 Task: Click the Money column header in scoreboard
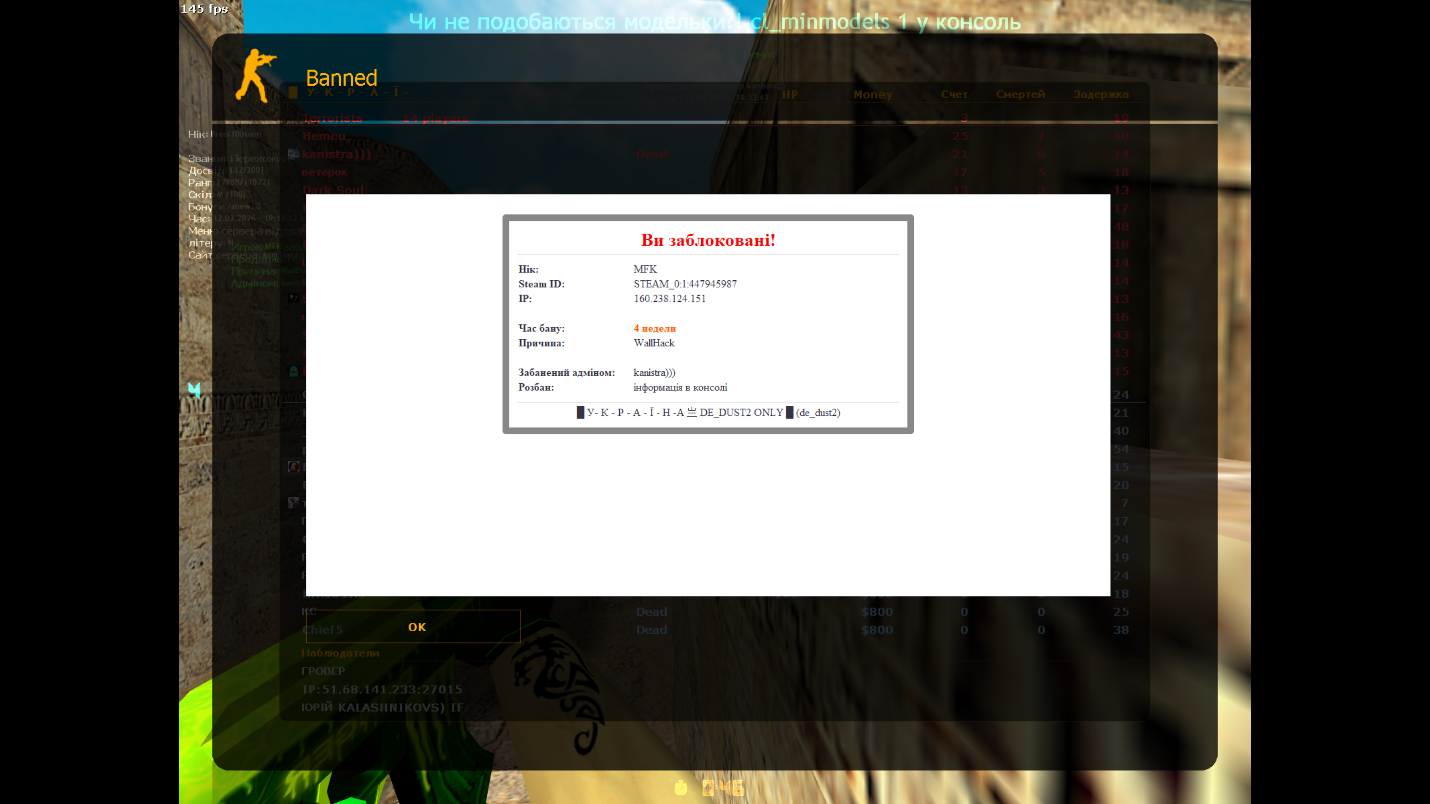[x=873, y=94]
